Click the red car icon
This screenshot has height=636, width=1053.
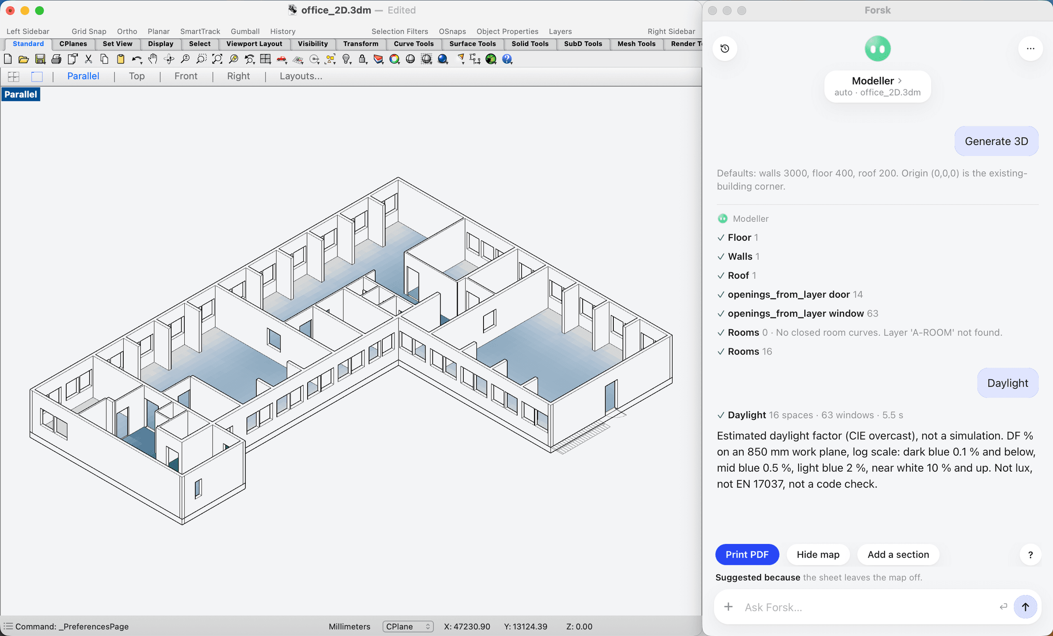[282, 59]
